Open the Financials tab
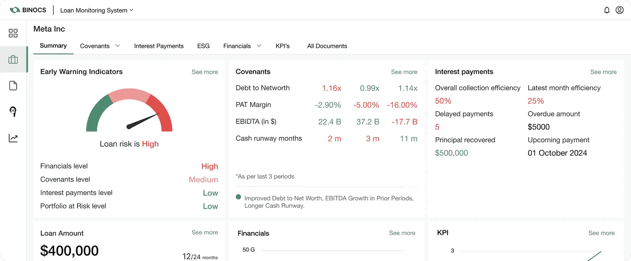This screenshot has width=631, height=261. point(237,46)
